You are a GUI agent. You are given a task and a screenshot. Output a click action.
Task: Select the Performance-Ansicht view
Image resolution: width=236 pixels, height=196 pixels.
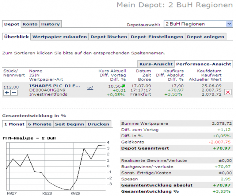204,64
